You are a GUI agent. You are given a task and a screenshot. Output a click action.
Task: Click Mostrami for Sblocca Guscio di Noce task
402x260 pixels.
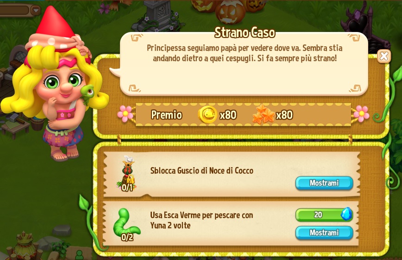point(324,183)
